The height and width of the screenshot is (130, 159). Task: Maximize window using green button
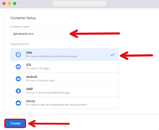[x=15, y=3]
